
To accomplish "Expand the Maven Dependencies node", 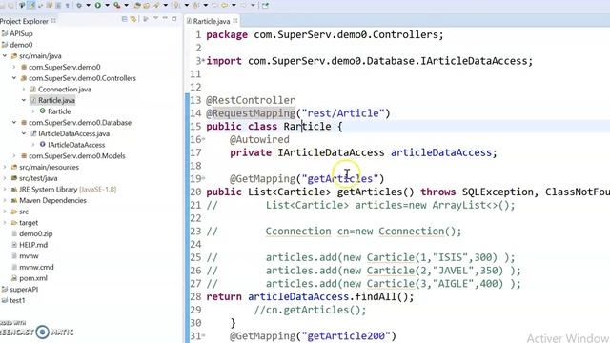I will pos(5,201).
